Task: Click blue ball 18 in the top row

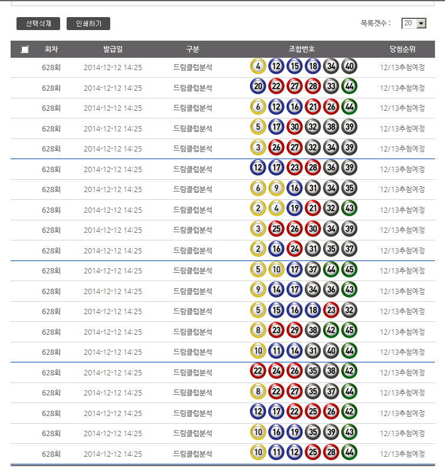Action: (x=313, y=67)
